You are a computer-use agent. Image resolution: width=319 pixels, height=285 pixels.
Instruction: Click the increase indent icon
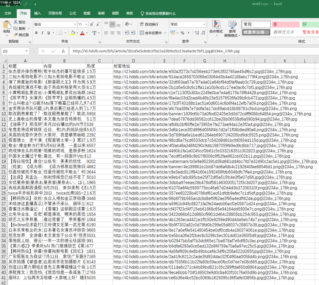[x=133, y=33]
